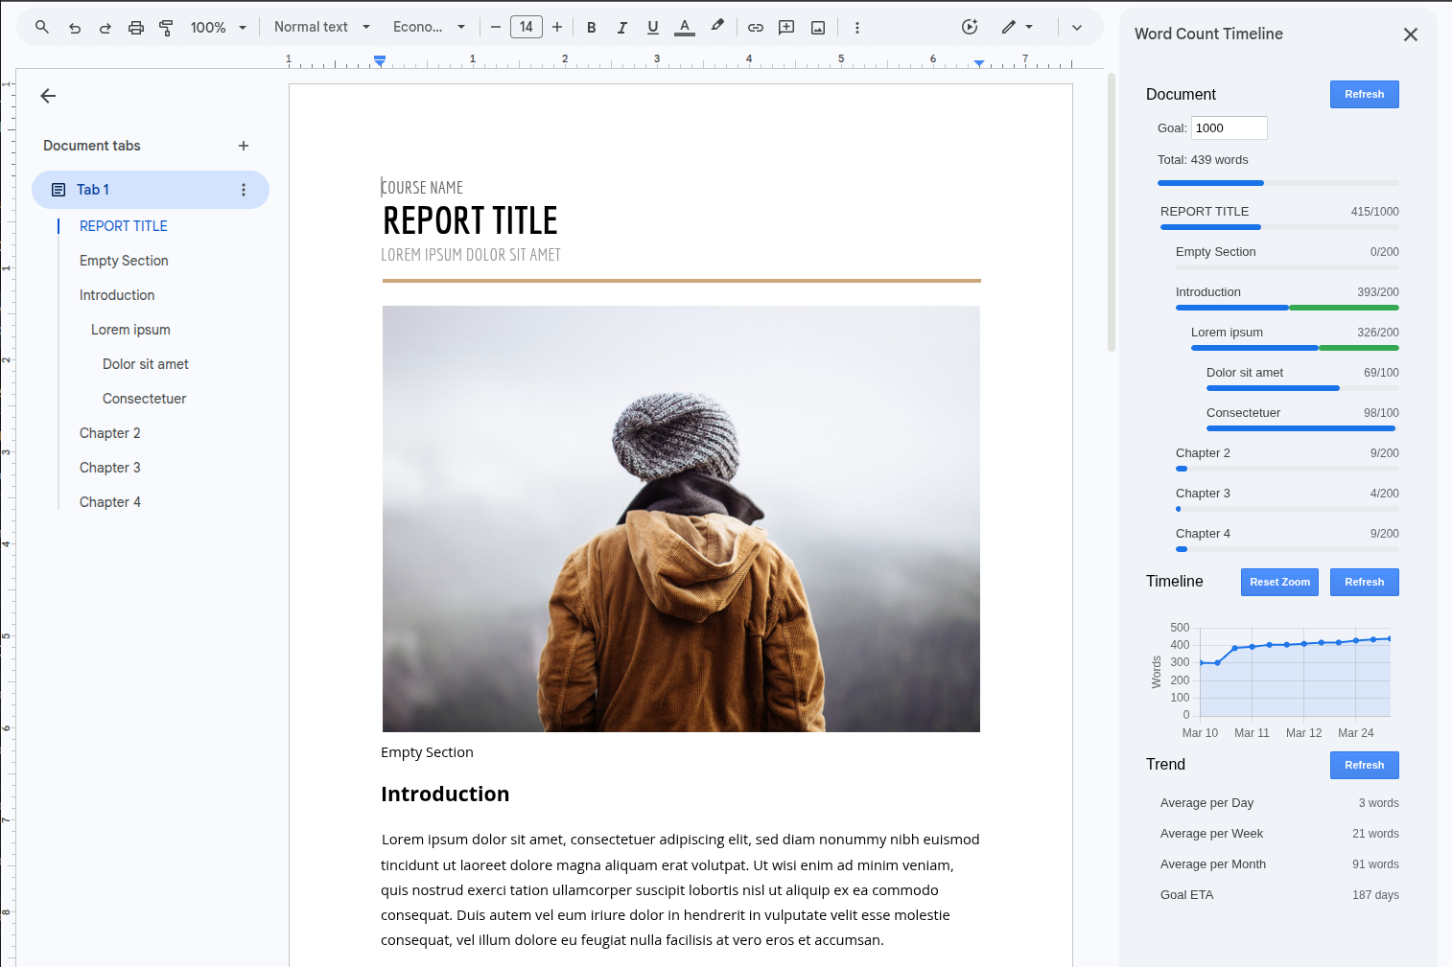Viewport: 1452px width, 967px height.
Task: Open the Normal text style dropdown
Action: coord(319,27)
